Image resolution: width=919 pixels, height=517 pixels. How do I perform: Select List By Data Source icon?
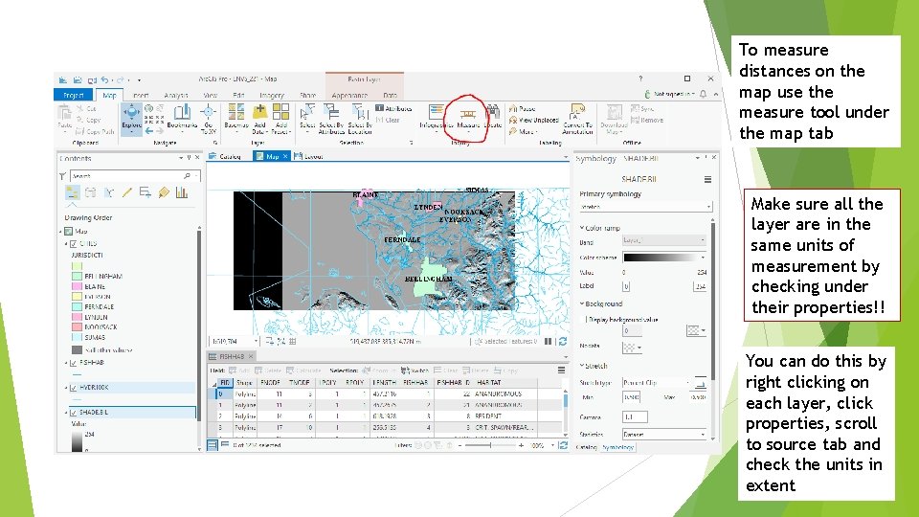[x=91, y=192]
